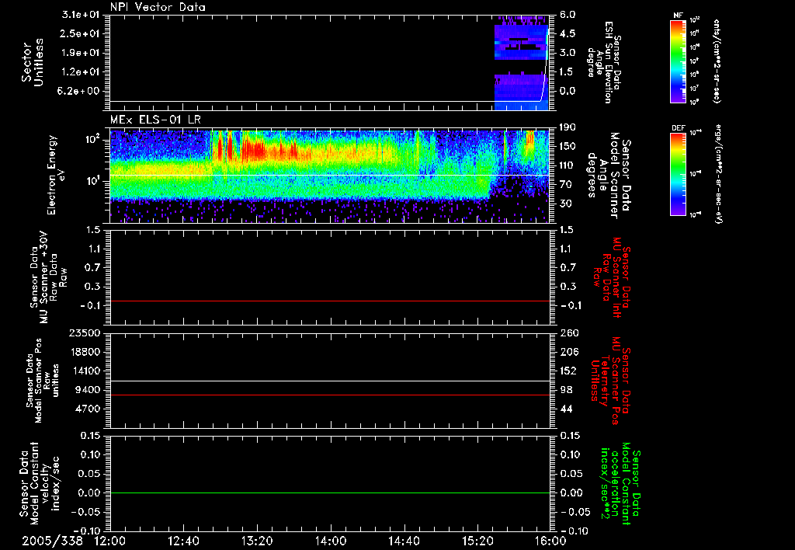Click the 10¹ Electron Energy tick label
795x550 pixels.
[x=92, y=181]
